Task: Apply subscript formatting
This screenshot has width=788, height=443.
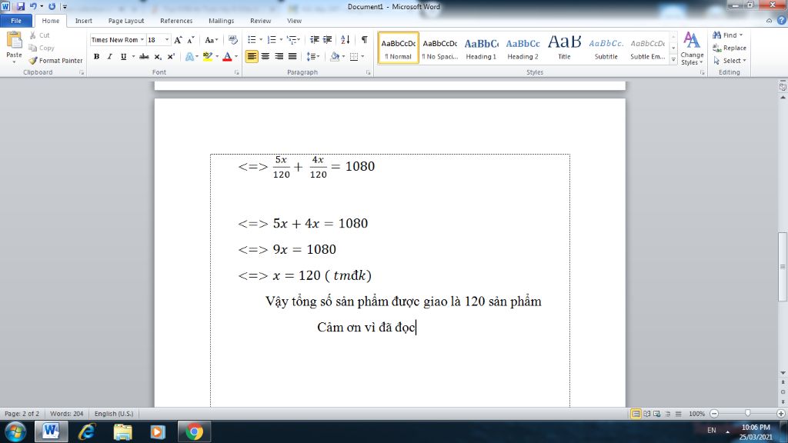Action: tap(158, 56)
